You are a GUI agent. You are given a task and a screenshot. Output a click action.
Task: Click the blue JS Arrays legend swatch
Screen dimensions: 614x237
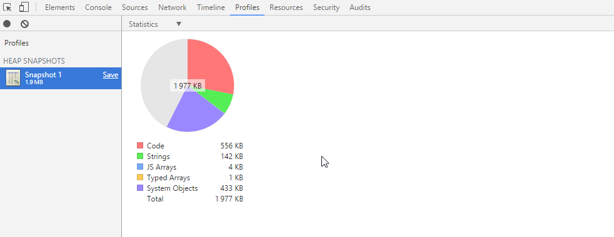140,167
